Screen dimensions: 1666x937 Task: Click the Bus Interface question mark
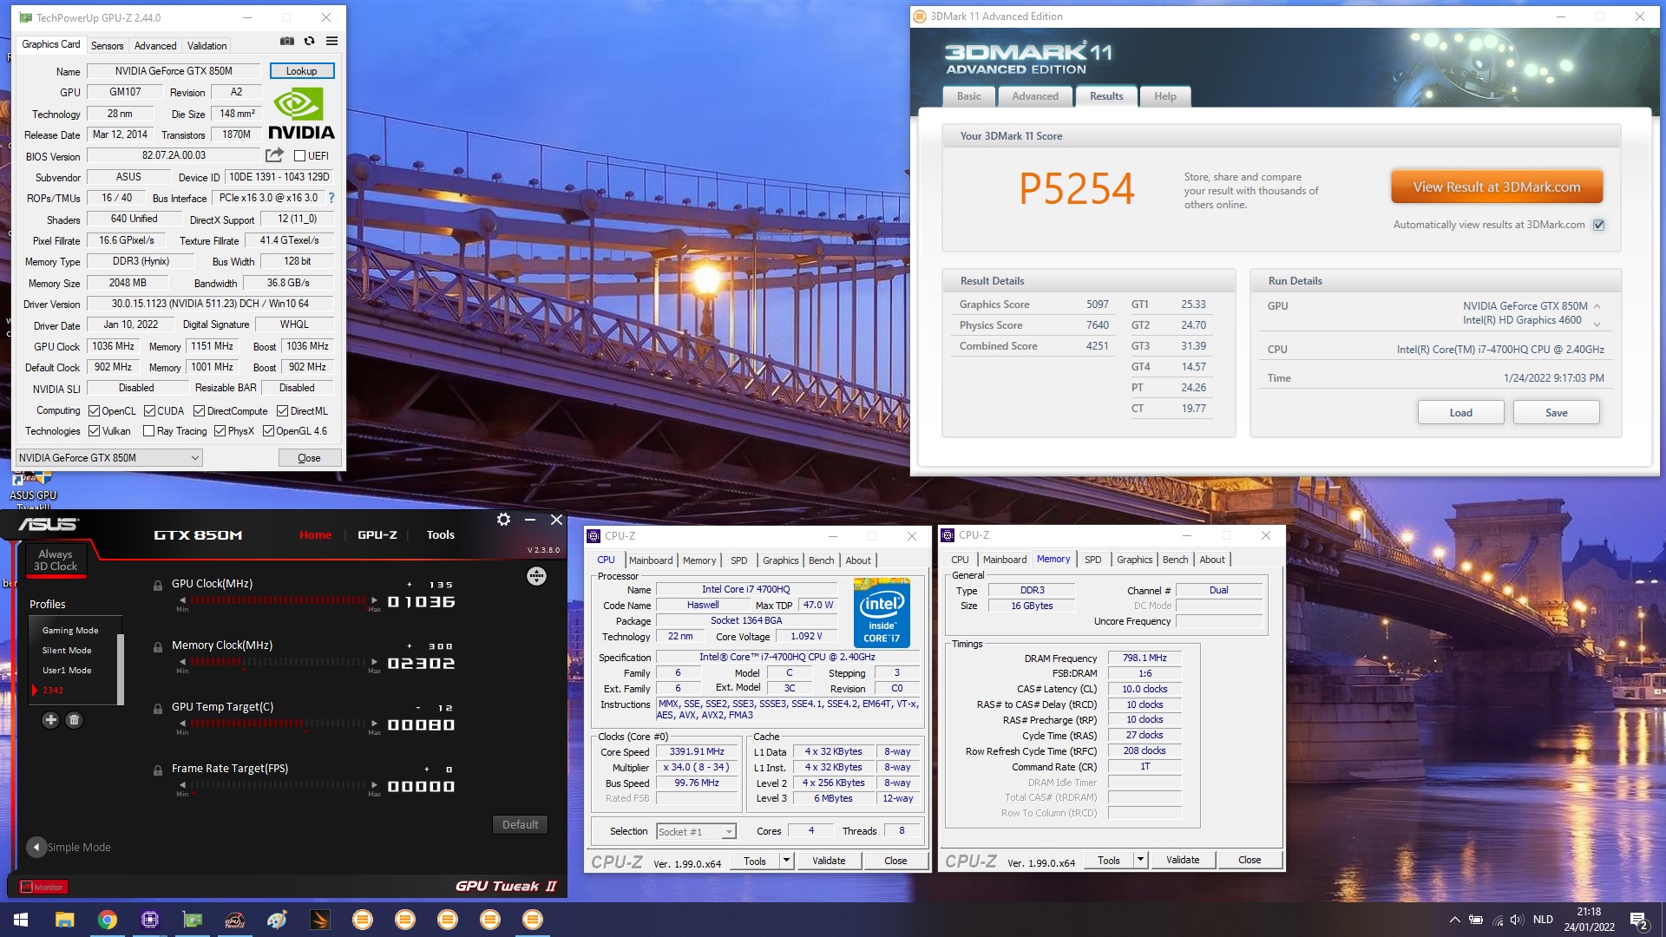coord(331,198)
